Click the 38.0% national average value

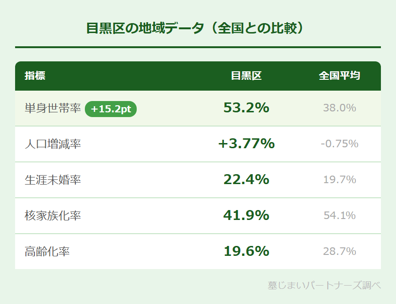(339, 108)
